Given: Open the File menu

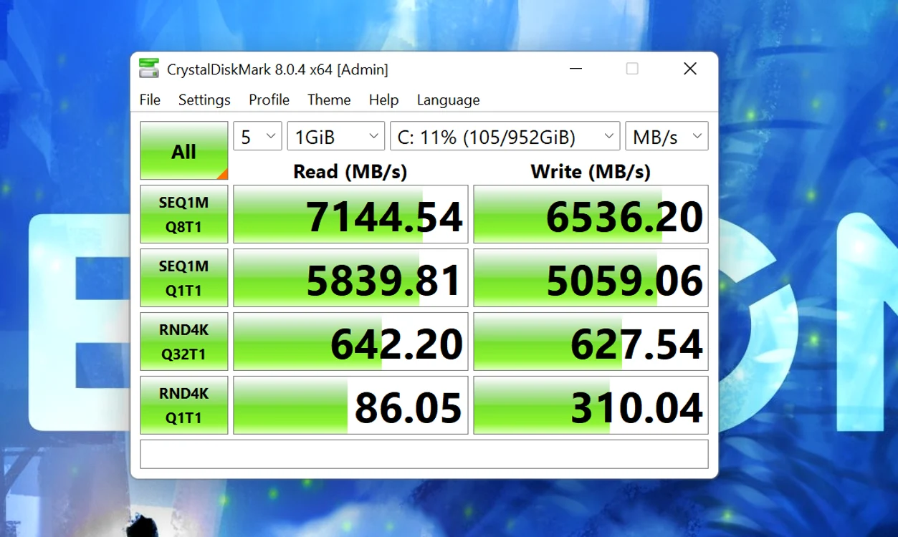Looking at the screenshot, I should click(150, 100).
